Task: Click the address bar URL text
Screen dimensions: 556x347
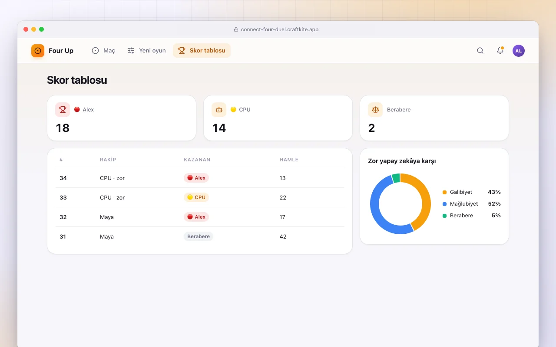Action: tap(280, 29)
